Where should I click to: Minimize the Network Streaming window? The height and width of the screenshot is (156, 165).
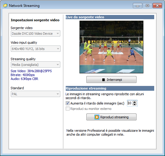click(x=137, y=5)
